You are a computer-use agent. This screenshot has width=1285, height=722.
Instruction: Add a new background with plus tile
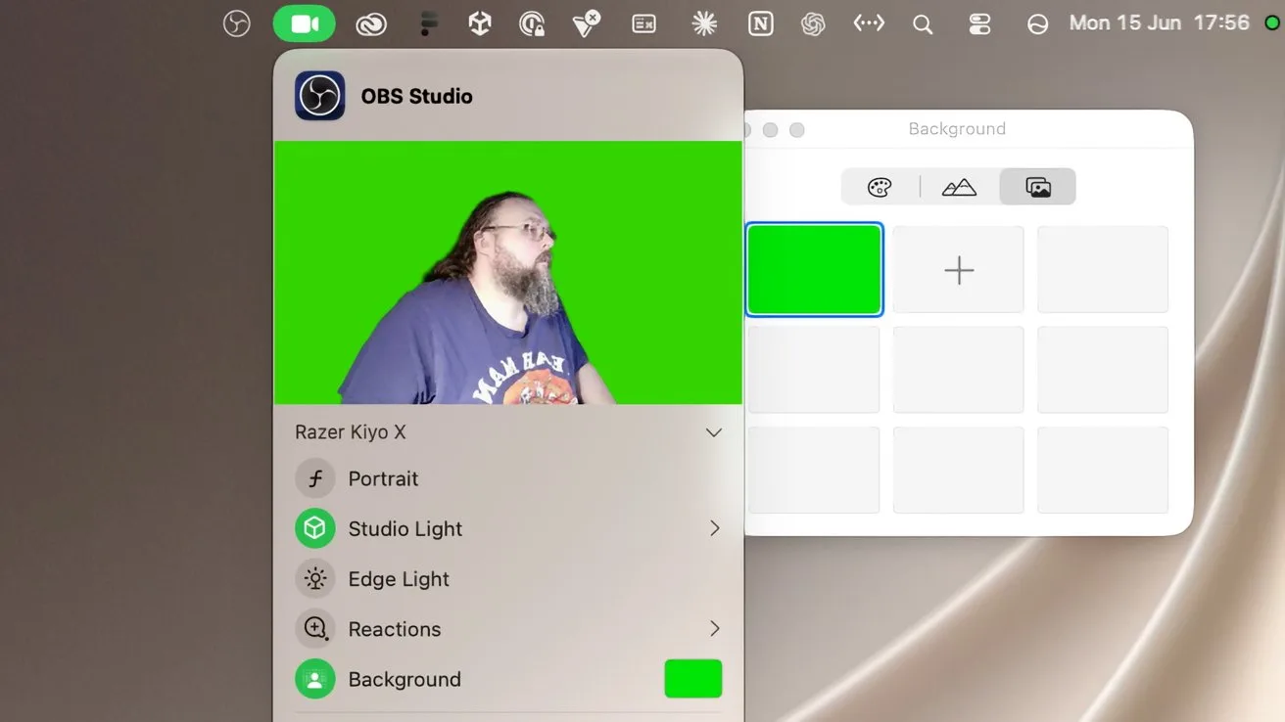pos(959,270)
